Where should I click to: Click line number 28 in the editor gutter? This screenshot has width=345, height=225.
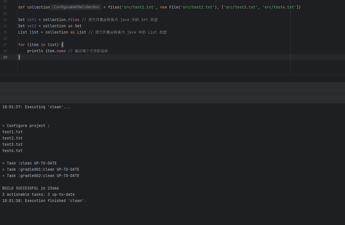(x=5, y=51)
